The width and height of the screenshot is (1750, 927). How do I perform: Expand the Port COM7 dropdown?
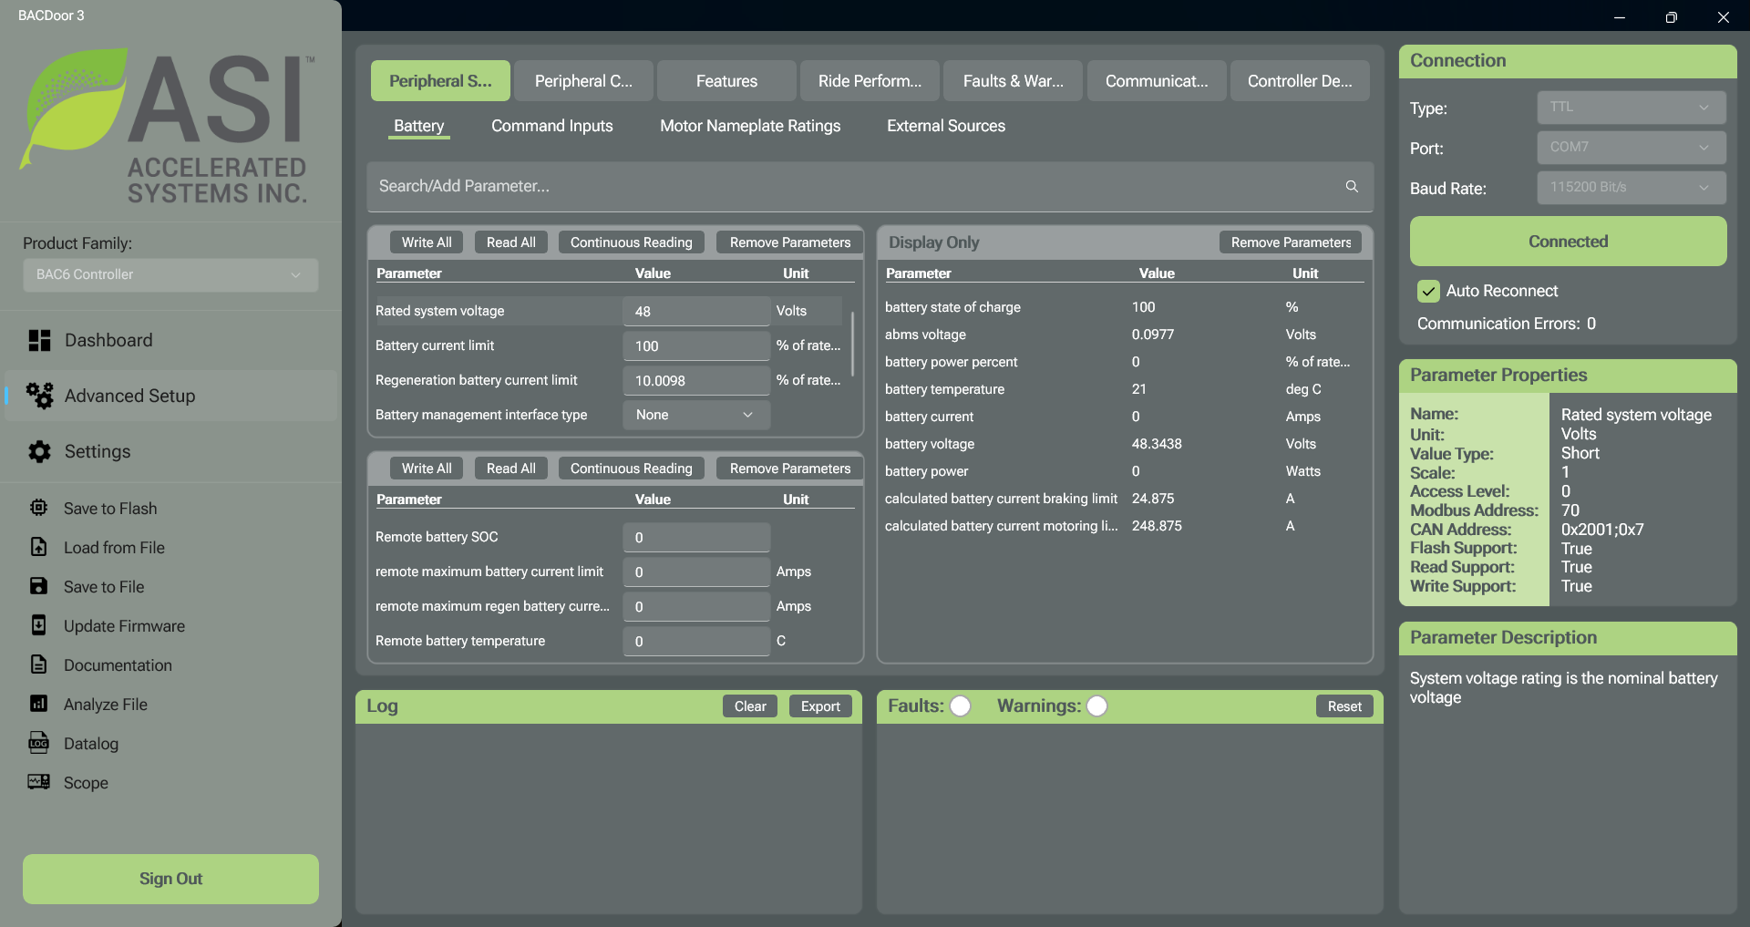(x=1632, y=147)
